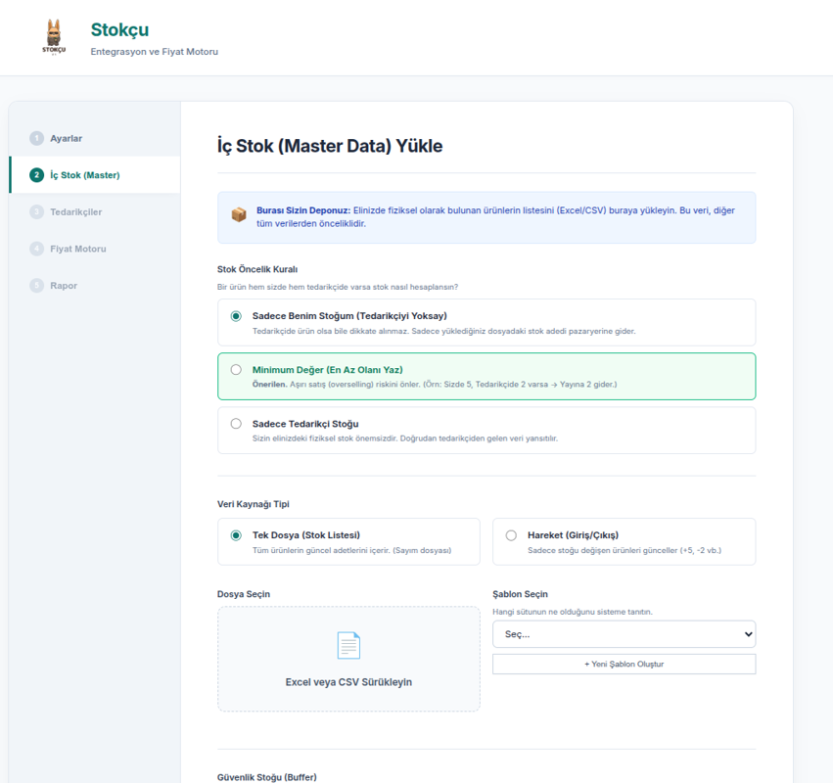Select Sadece Tedarikçi Stoğu radio option
The width and height of the screenshot is (833, 783).
pos(236,424)
